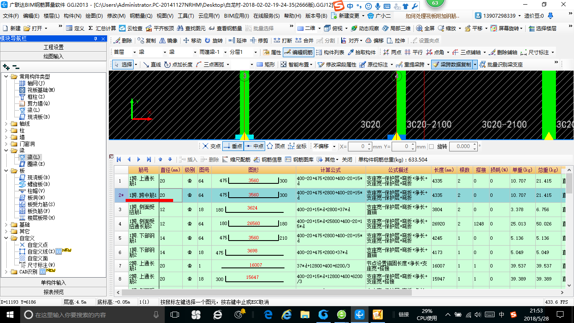Open the 工具(T) menu
This screenshot has height=323, width=574.
186,16
